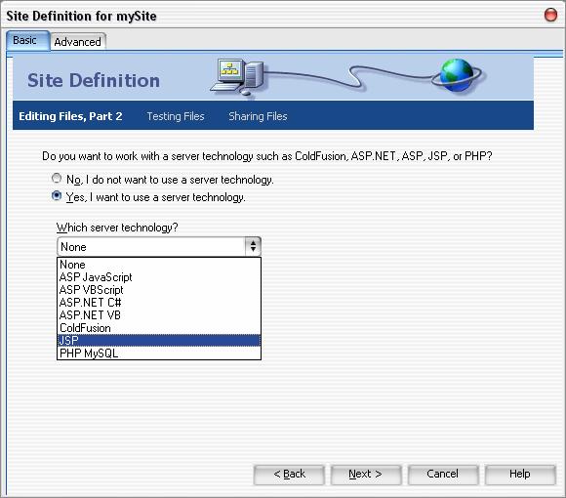This screenshot has height=498, width=566.
Task: Select 'No, I do not want' radio option
Action: [57, 179]
